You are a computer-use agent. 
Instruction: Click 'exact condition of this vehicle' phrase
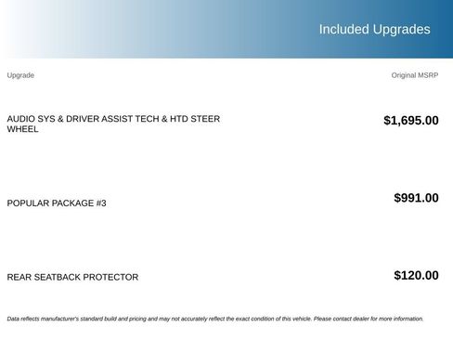pyautogui.click(x=273, y=319)
